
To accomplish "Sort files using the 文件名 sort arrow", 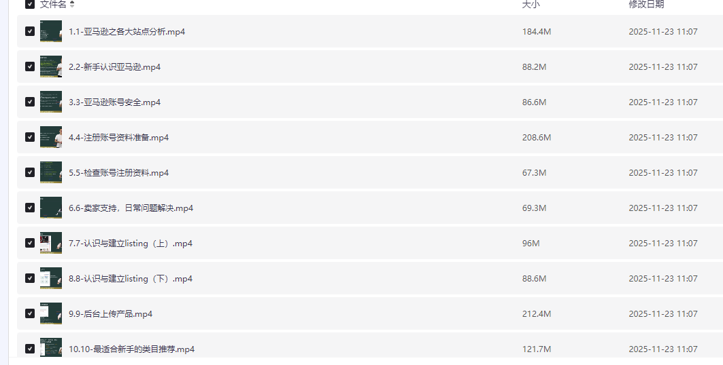I will pos(72,4).
